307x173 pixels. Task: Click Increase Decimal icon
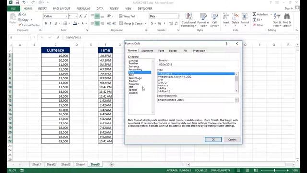(x=171, y=23)
